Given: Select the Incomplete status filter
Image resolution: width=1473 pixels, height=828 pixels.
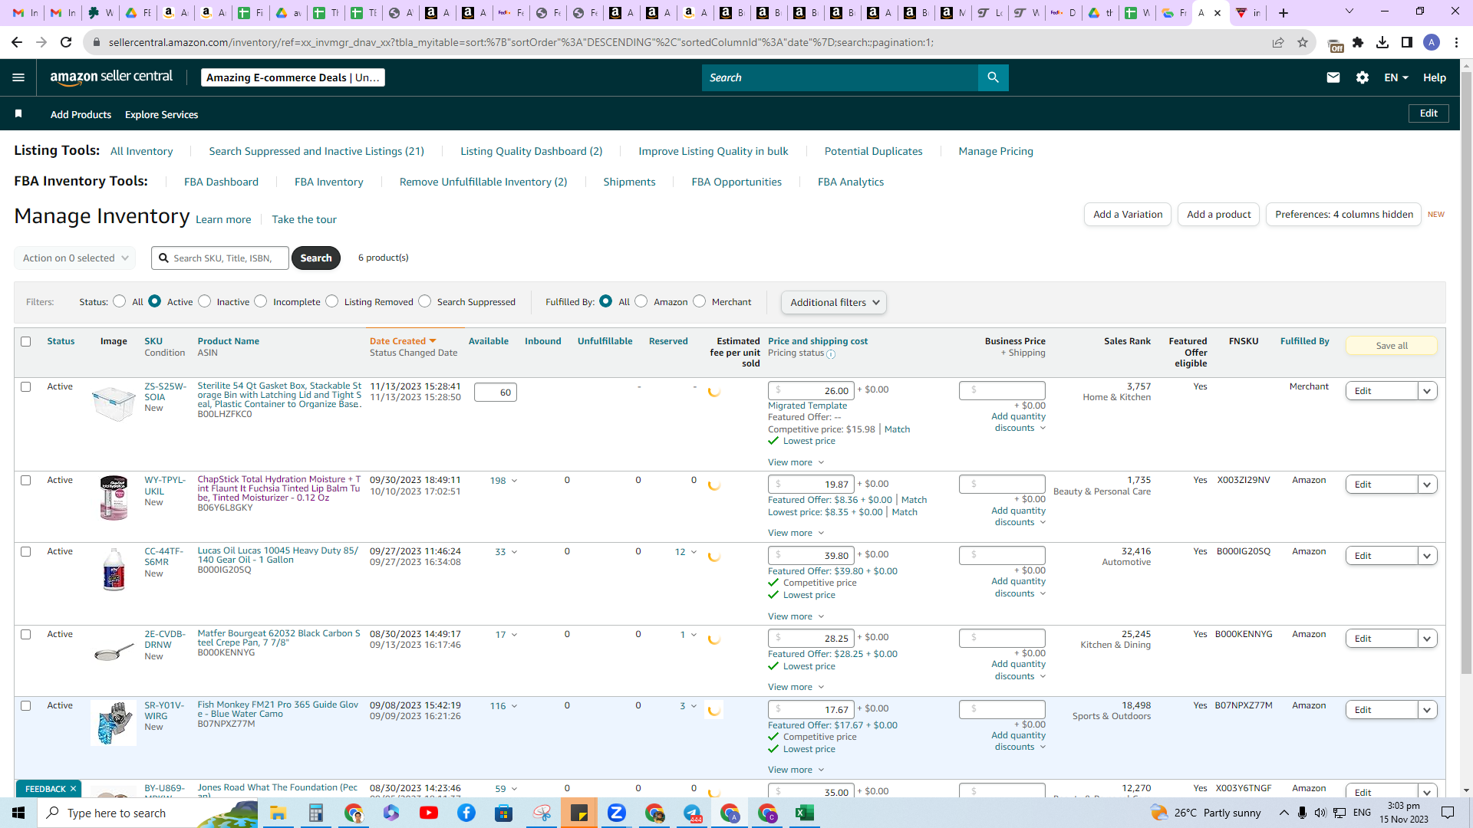Looking at the screenshot, I should tap(261, 301).
